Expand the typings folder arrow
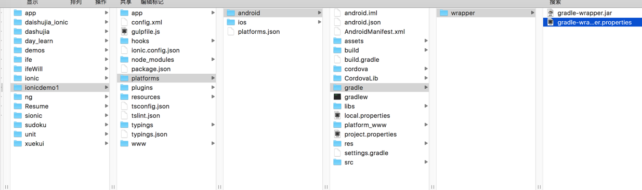 (x=213, y=125)
